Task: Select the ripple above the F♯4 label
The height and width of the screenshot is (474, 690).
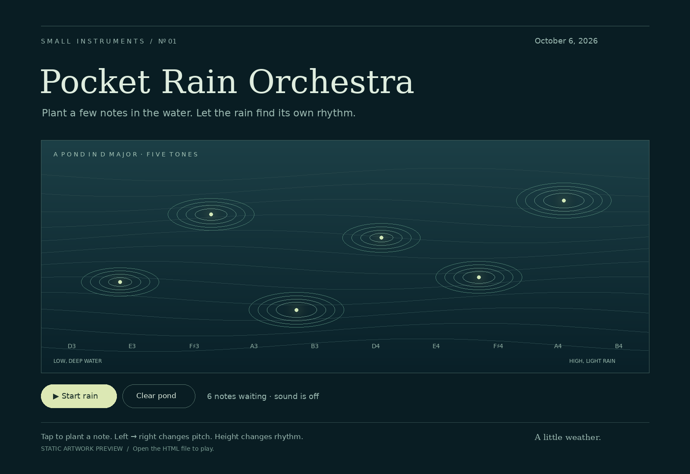Action: tap(479, 277)
